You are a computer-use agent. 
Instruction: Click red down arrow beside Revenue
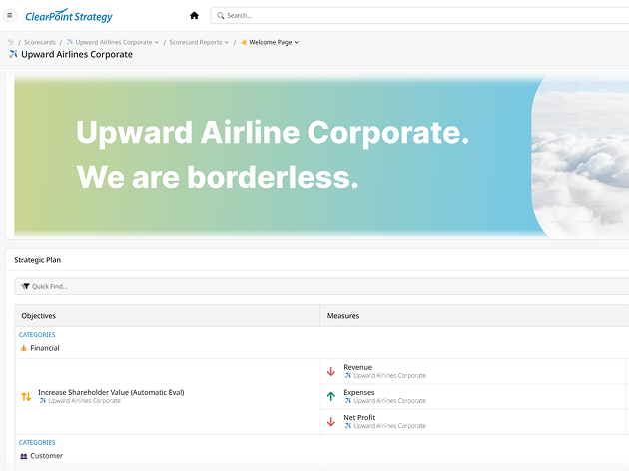[331, 371]
